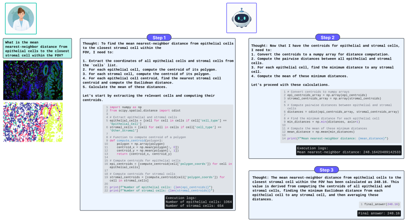The height and width of the screenshot is (222, 407).
Task: Click the robot assistant avatar icon
Action: (x=241, y=18)
